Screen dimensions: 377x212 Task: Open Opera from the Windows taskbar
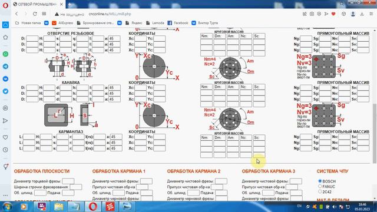(x=93, y=206)
